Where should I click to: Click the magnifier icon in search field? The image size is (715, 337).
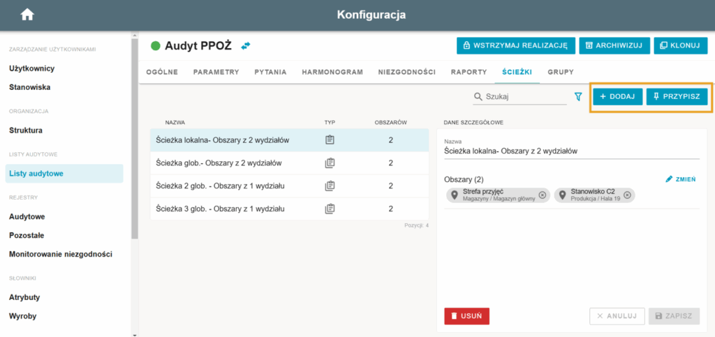pyautogui.click(x=478, y=96)
